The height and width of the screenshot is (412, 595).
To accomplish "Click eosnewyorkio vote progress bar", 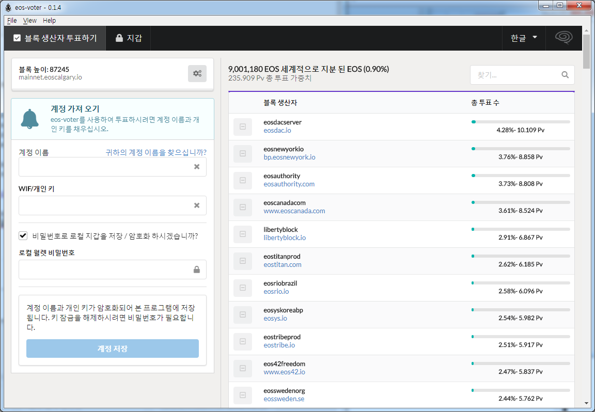I will (x=521, y=149).
